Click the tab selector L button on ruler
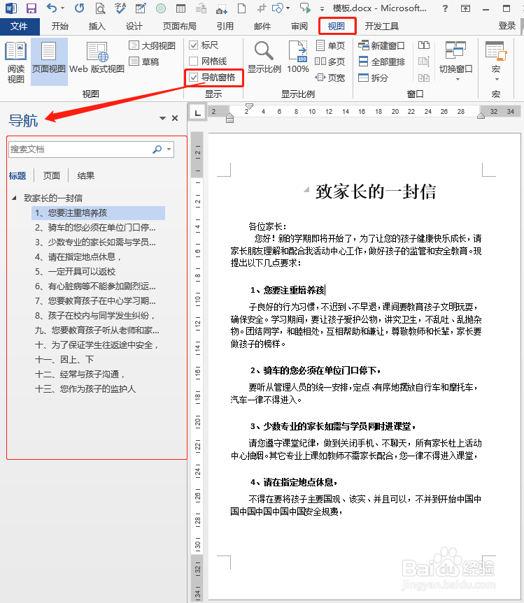524x603 pixels. 197,112
